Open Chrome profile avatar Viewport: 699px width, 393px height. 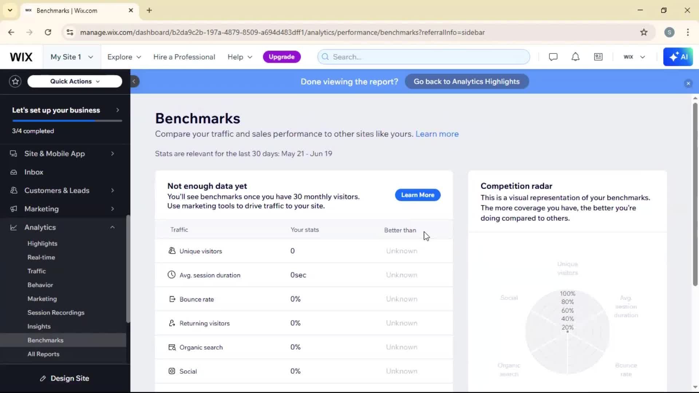pos(669,32)
